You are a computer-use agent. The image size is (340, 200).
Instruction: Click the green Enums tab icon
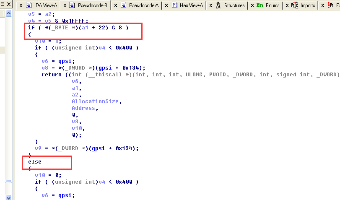point(260,5)
